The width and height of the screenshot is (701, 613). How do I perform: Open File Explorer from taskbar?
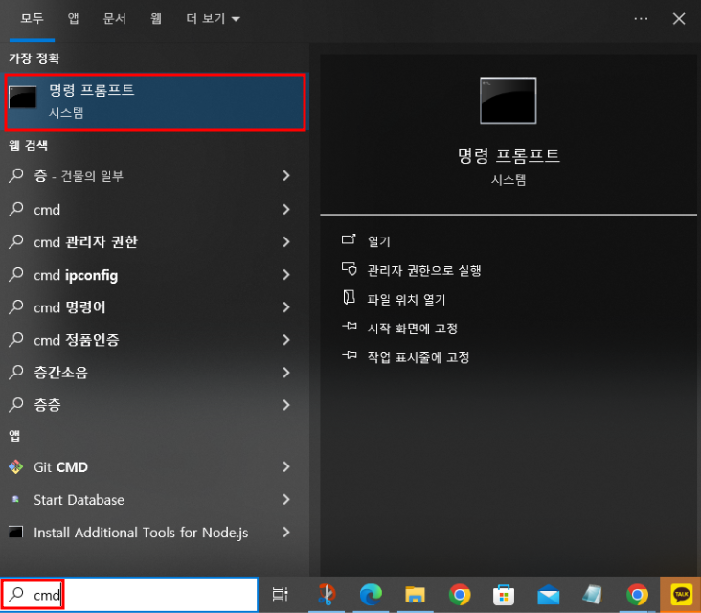[415, 595]
